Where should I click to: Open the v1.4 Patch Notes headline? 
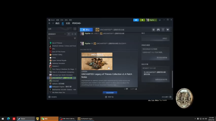pos(107,76)
